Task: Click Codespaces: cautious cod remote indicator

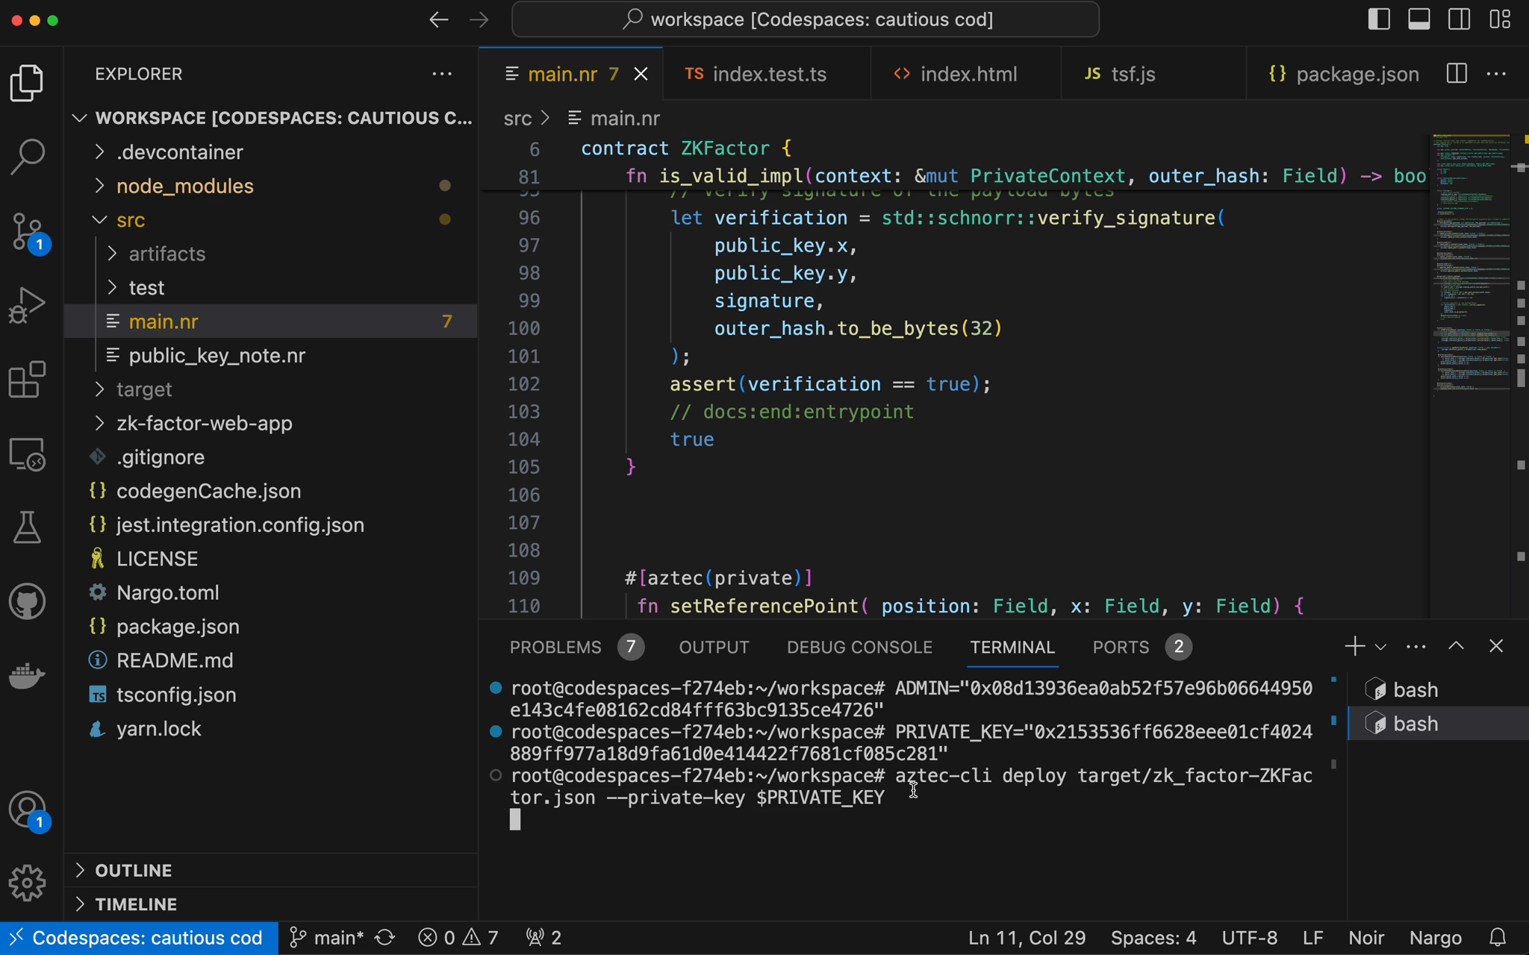Action: pyautogui.click(x=139, y=937)
